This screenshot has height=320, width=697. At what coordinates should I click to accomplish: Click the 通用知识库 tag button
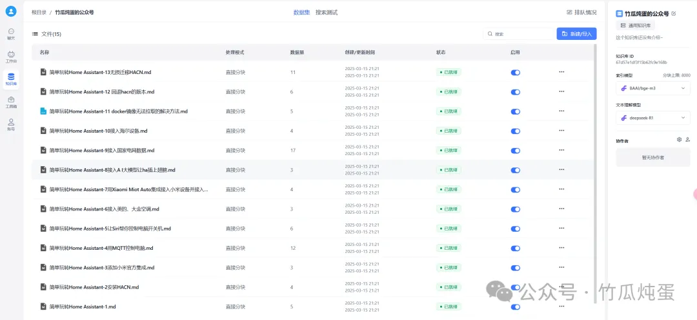click(635, 26)
